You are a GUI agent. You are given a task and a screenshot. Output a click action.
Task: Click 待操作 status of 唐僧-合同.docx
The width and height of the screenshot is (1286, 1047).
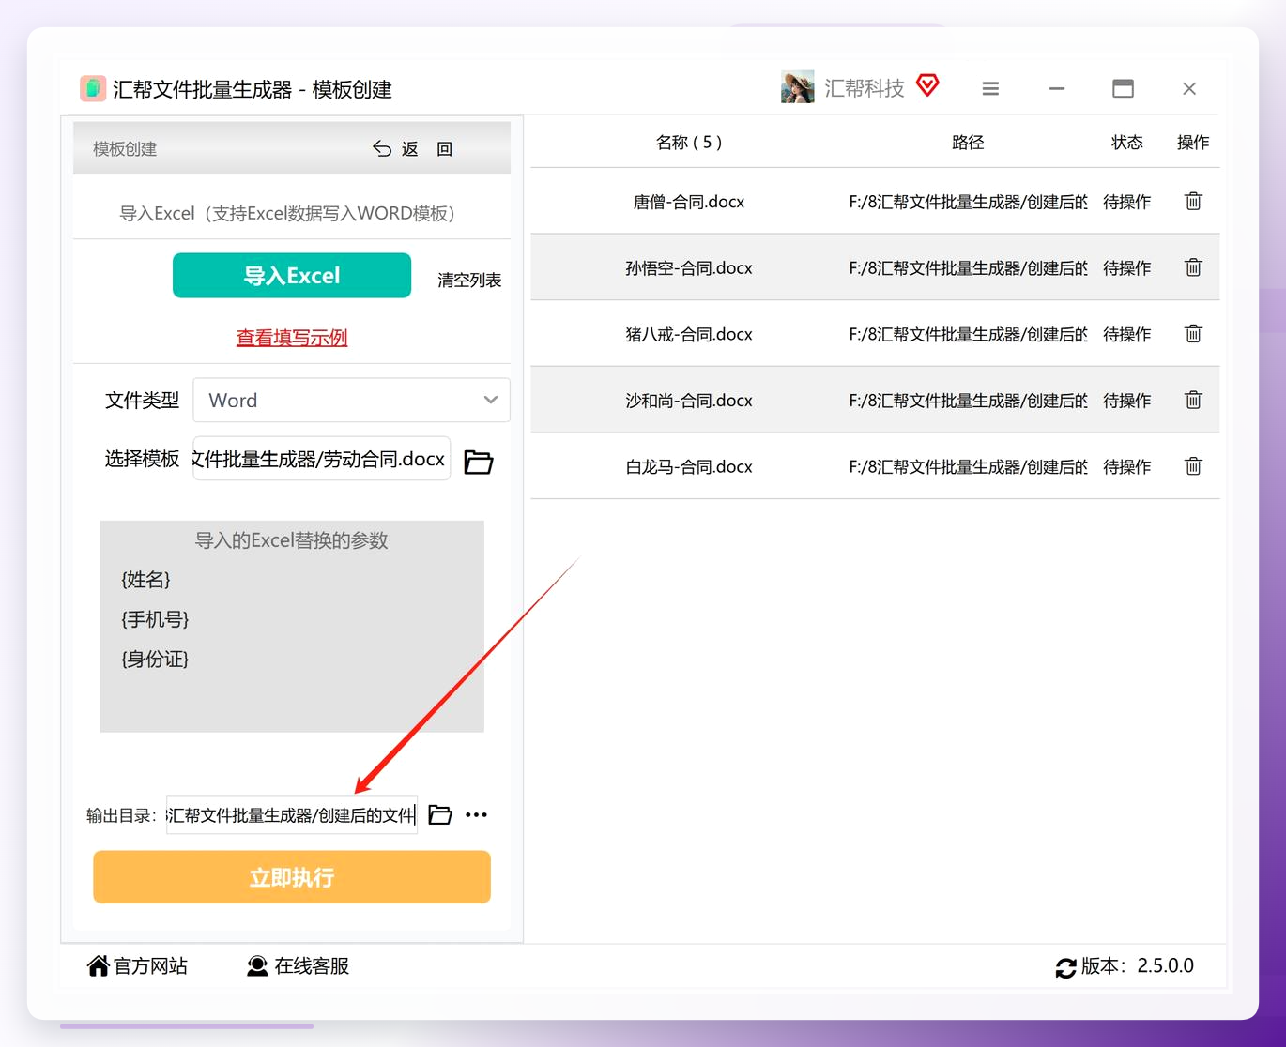point(1127,202)
